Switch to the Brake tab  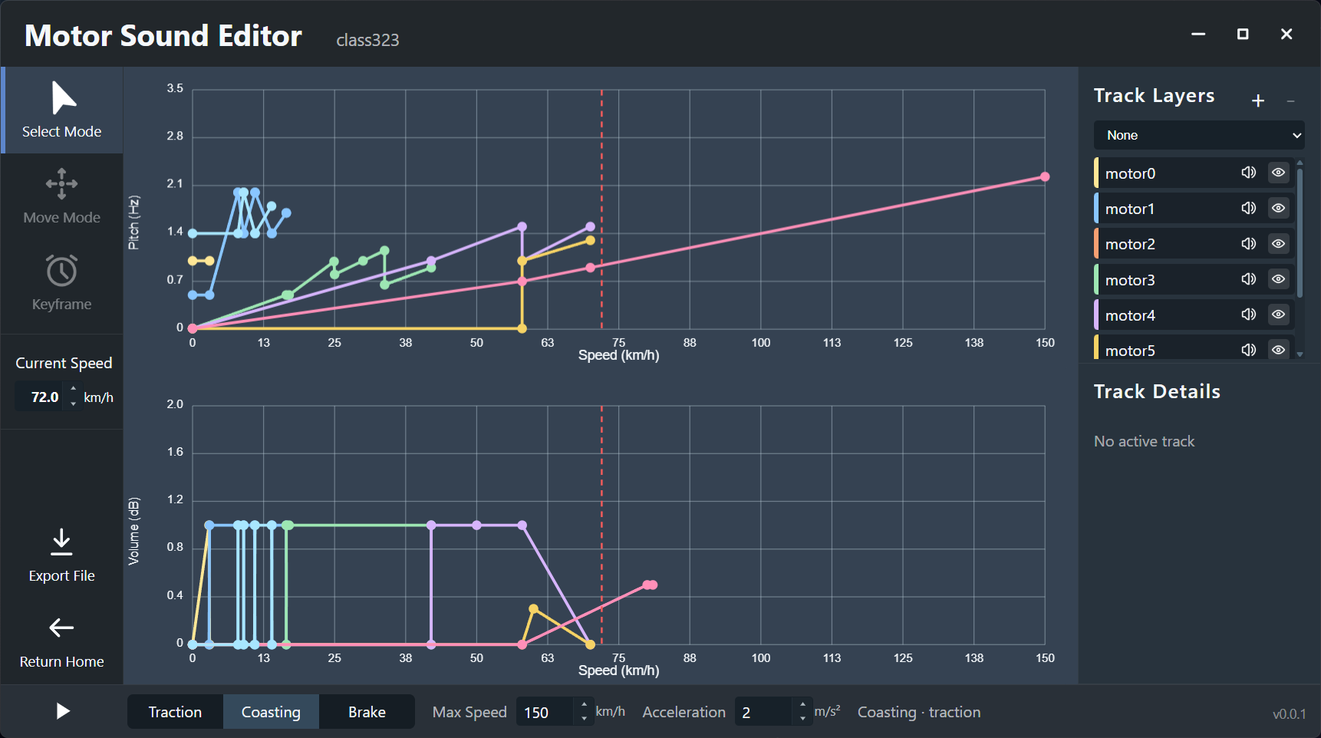coord(367,712)
